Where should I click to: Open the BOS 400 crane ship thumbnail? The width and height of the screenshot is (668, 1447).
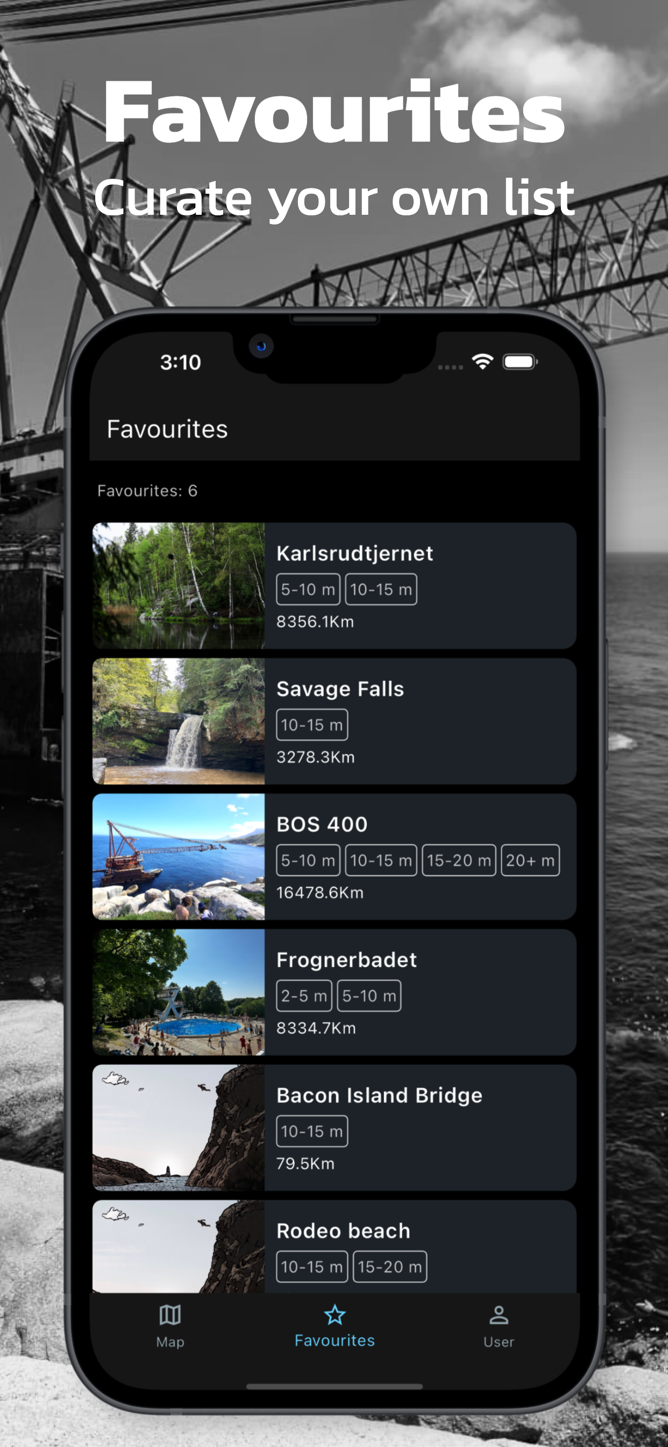[179, 856]
